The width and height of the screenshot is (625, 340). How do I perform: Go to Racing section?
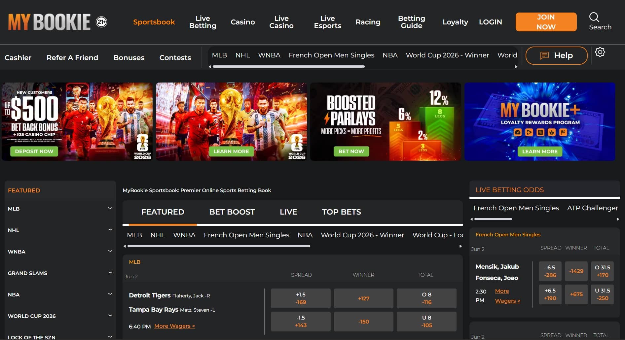pos(368,22)
